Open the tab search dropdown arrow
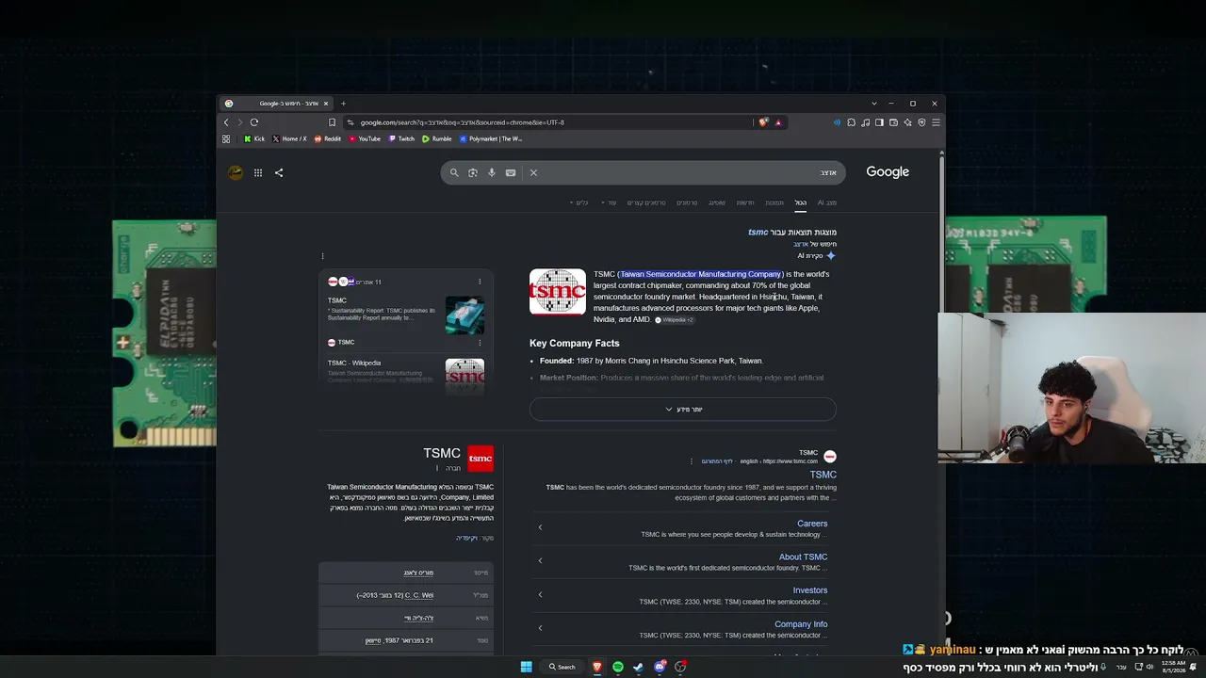This screenshot has width=1206, height=678. pyautogui.click(x=874, y=104)
